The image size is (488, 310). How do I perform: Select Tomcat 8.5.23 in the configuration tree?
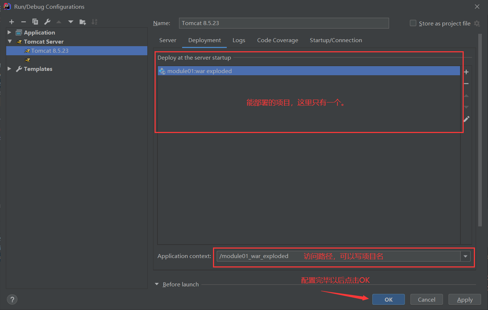pyautogui.click(x=77, y=51)
